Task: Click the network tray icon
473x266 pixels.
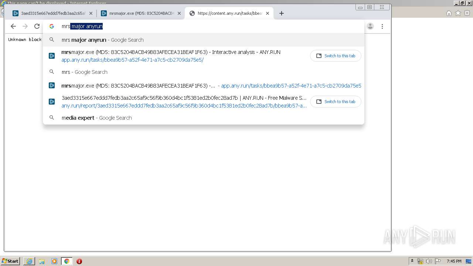Action: pos(420,261)
